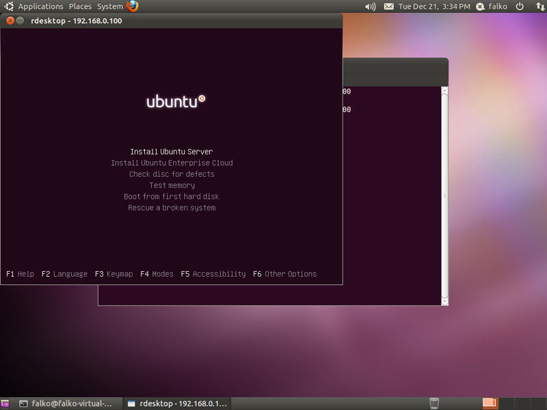Open the mail envelope indicator
Screen dimensions: 547x410
[389, 7]
